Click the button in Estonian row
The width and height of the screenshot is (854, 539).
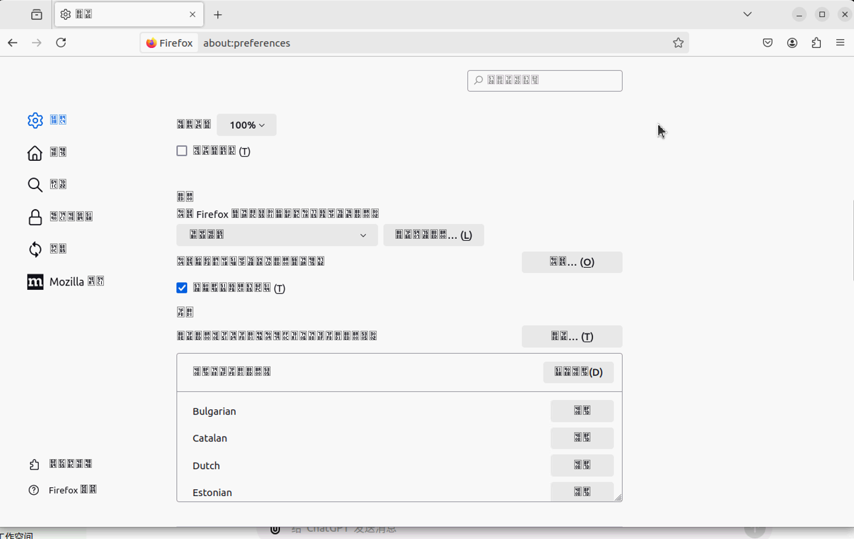(582, 491)
